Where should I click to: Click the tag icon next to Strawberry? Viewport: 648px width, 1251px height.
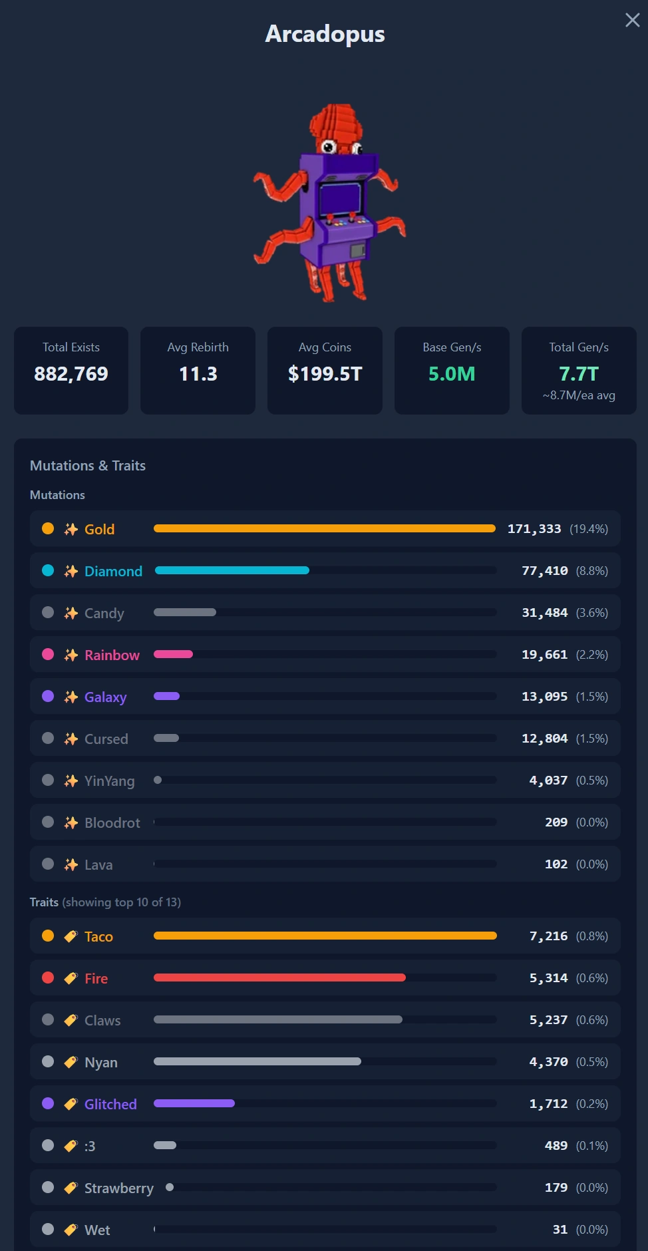point(71,1188)
